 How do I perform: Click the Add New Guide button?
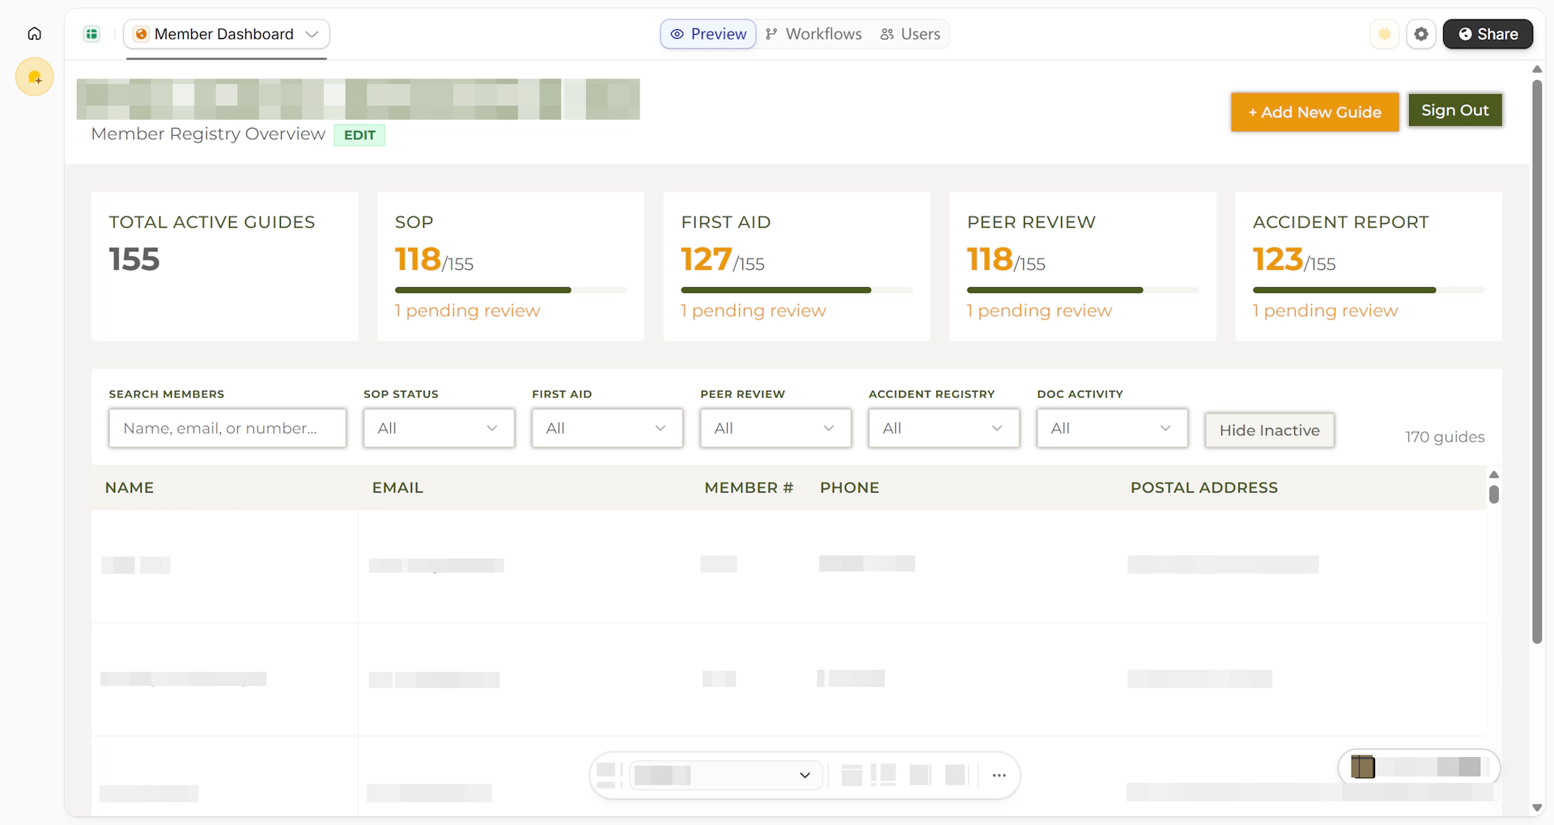(1314, 112)
